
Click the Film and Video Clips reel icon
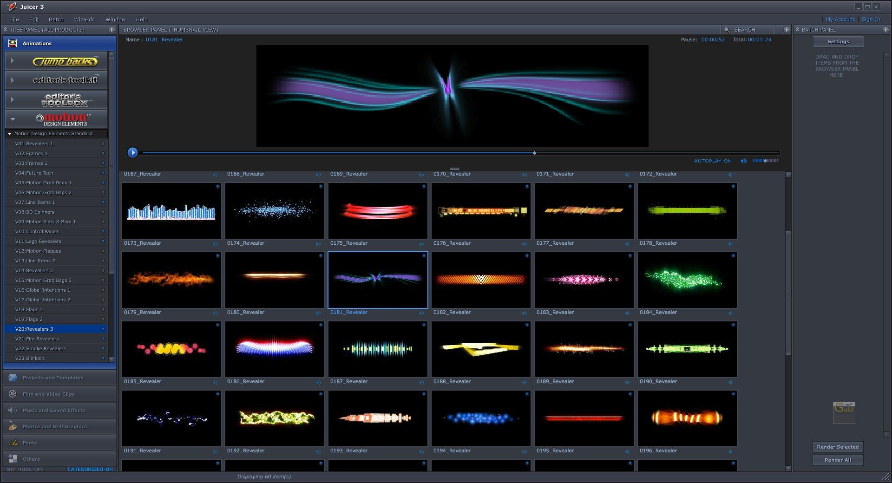tap(13, 394)
